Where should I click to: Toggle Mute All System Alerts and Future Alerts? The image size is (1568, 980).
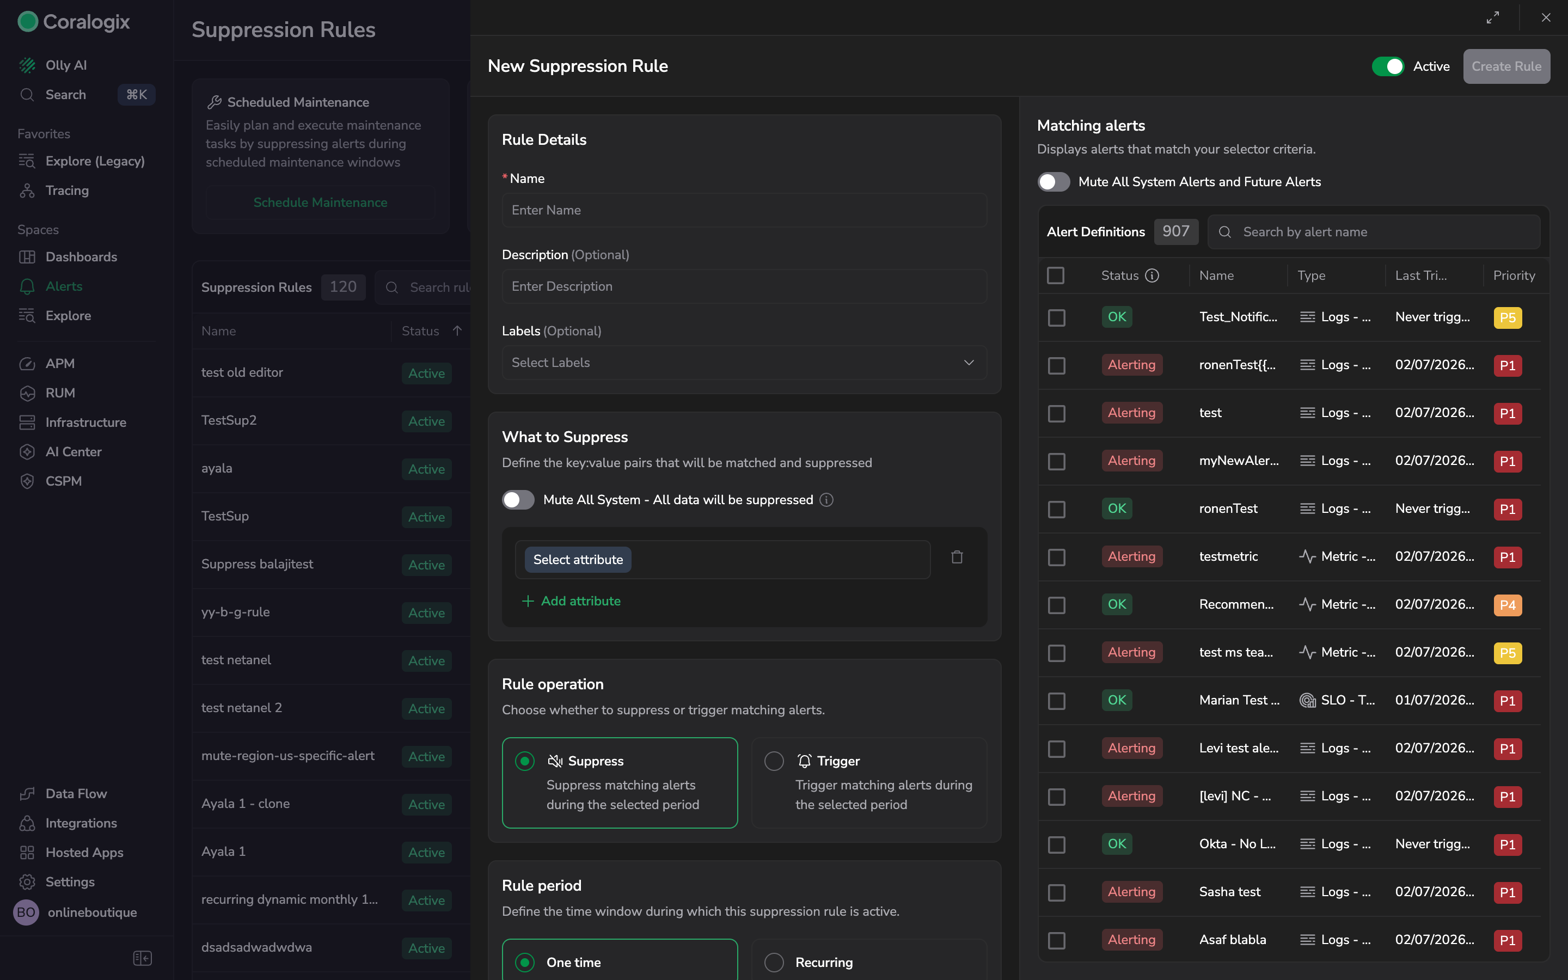(1053, 181)
